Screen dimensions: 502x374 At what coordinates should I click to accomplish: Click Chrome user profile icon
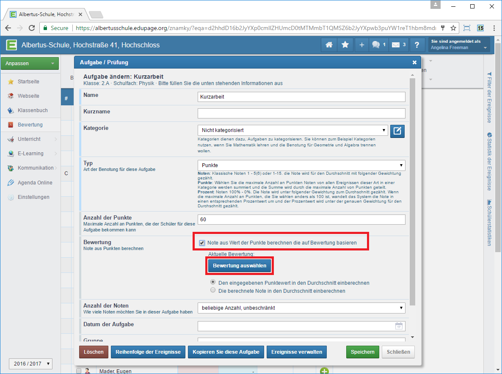[436, 5]
